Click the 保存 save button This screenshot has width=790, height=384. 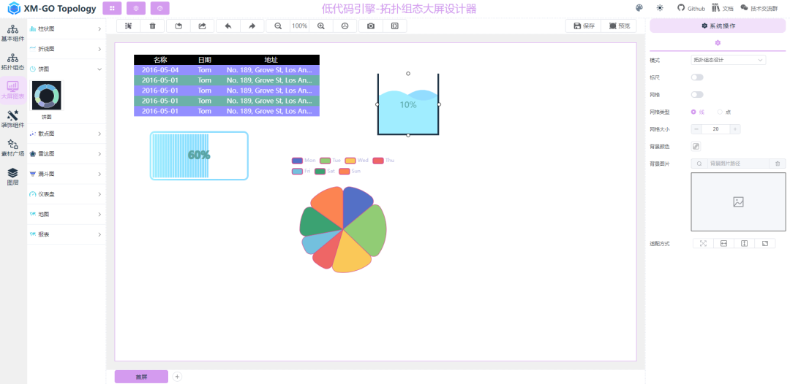pyautogui.click(x=584, y=26)
